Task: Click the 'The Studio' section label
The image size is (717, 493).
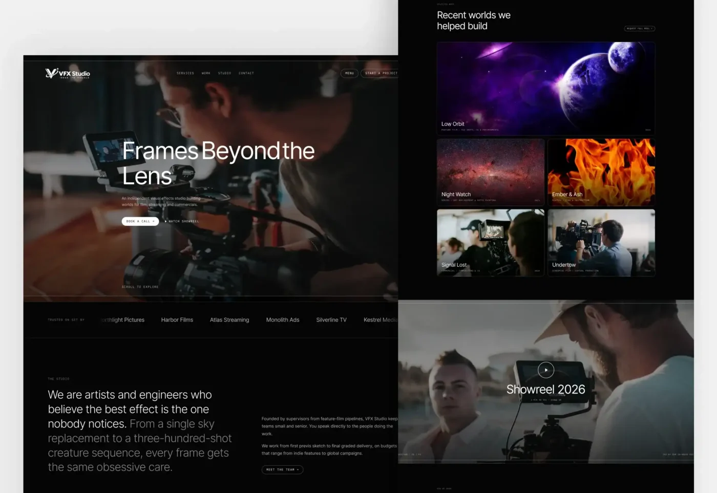Action: pyautogui.click(x=58, y=379)
